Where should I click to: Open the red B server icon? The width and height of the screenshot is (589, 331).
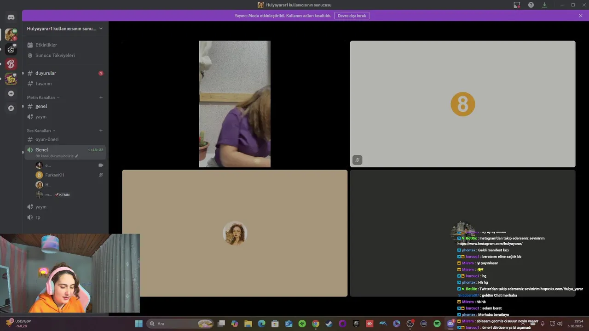point(11,64)
